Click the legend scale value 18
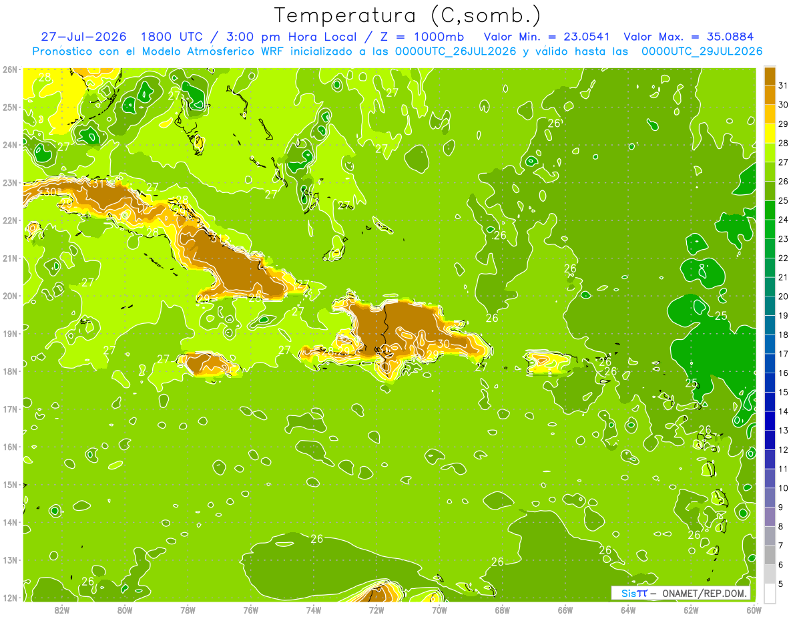This screenshot has height=619, width=801. coord(784,335)
